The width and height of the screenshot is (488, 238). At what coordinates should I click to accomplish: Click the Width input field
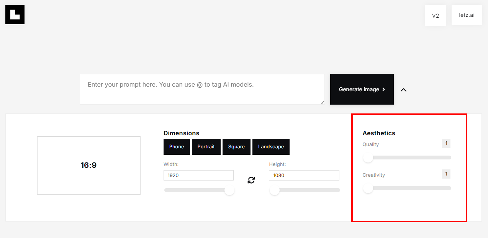(198, 176)
